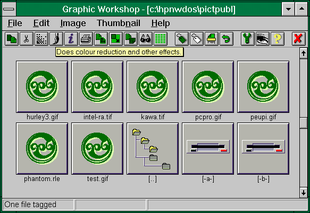Click the red X exit toolbar icon
The height and width of the screenshot is (213, 310).
point(298,39)
